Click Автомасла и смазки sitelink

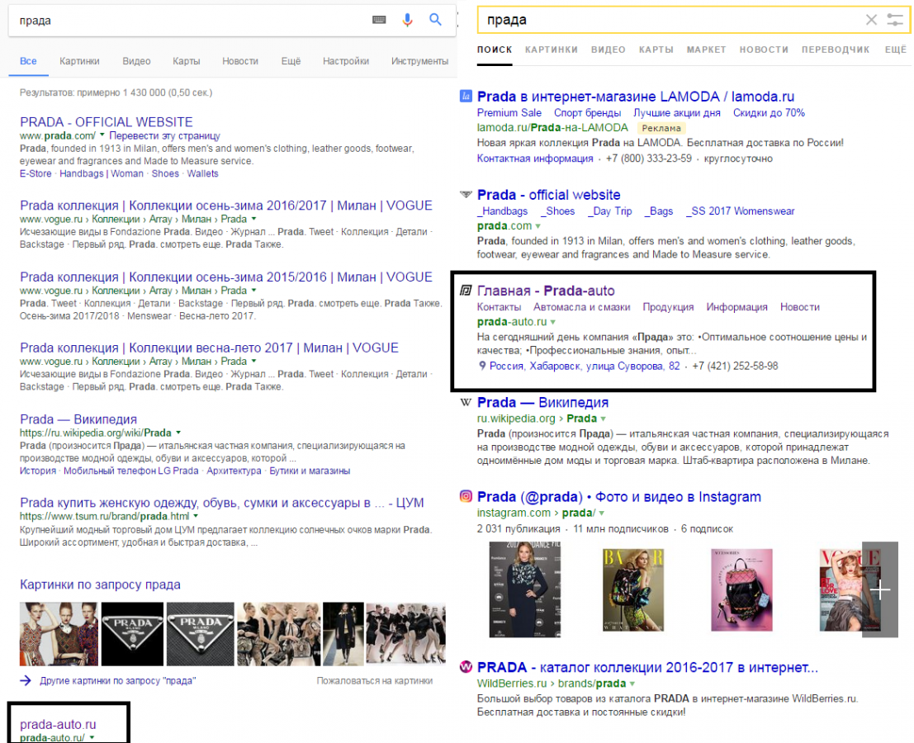tap(582, 307)
